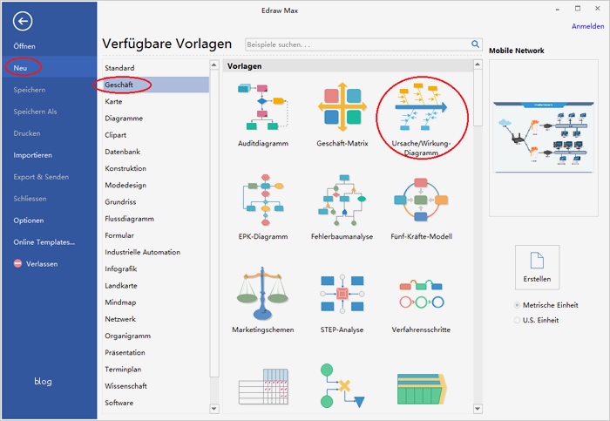This screenshot has height=421, width=610.
Task: Click the category list scroll down arrow
Action: click(214, 409)
